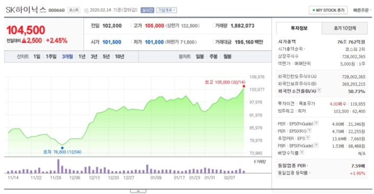Image resolution: width=374 pixels, height=194 pixels.
Task: Switch to the 호가10단계 tab
Action: [x=345, y=28]
